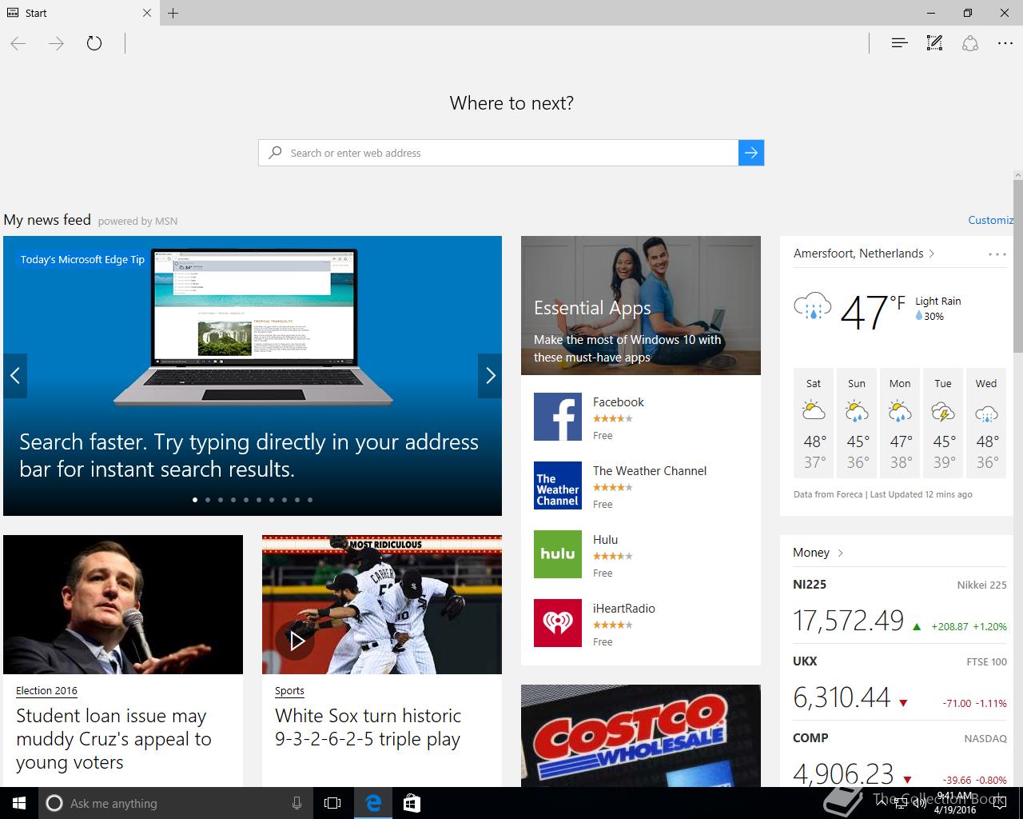
Task: Select the first carousel dot indicator
Action: coord(195,500)
